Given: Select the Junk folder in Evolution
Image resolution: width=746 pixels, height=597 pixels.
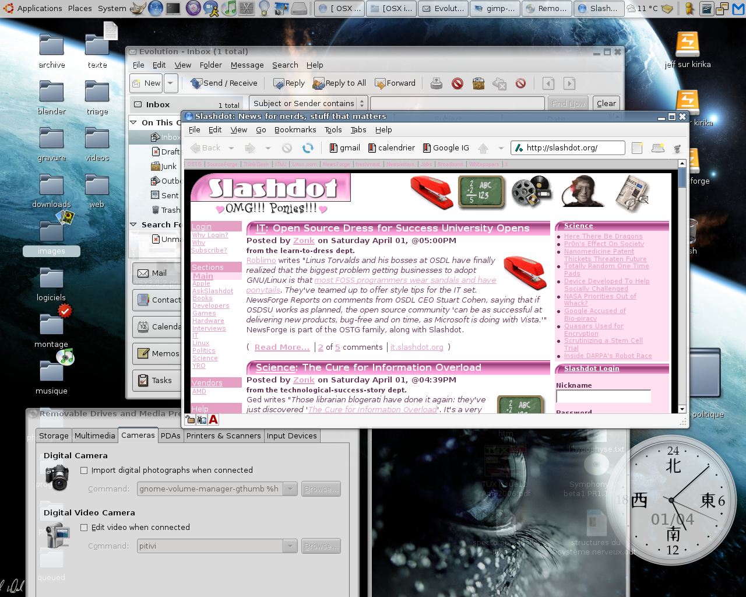Looking at the screenshot, I should point(163,166).
